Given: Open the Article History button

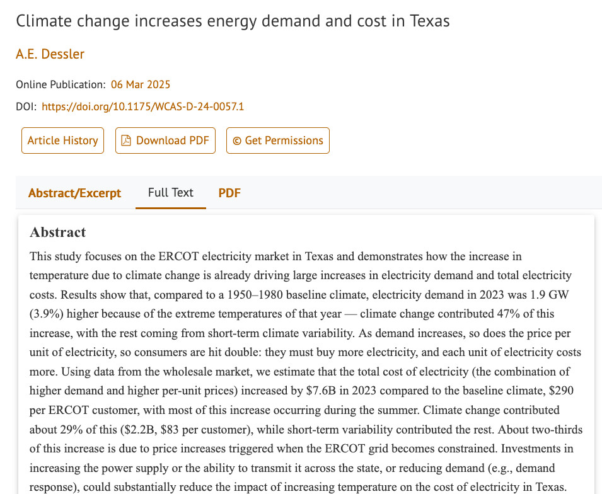Looking at the screenshot, I should tap(62, 141).
